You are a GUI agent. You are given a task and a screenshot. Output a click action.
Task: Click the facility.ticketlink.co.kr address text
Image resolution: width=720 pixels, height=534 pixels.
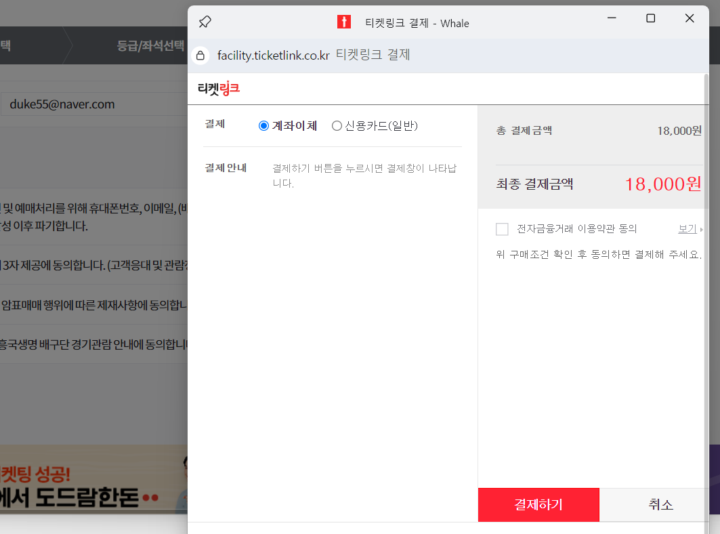pos(273,56)
